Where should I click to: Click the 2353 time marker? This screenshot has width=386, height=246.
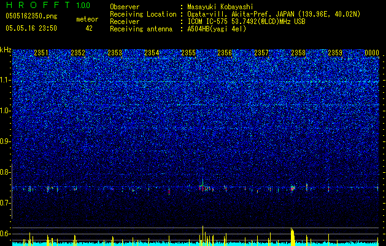[x=115, y=53]
